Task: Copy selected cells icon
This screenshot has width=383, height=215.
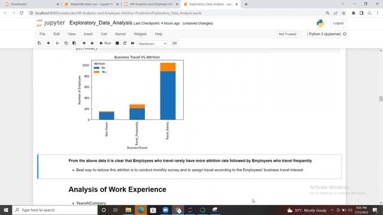Action: [x=66, y=44]
